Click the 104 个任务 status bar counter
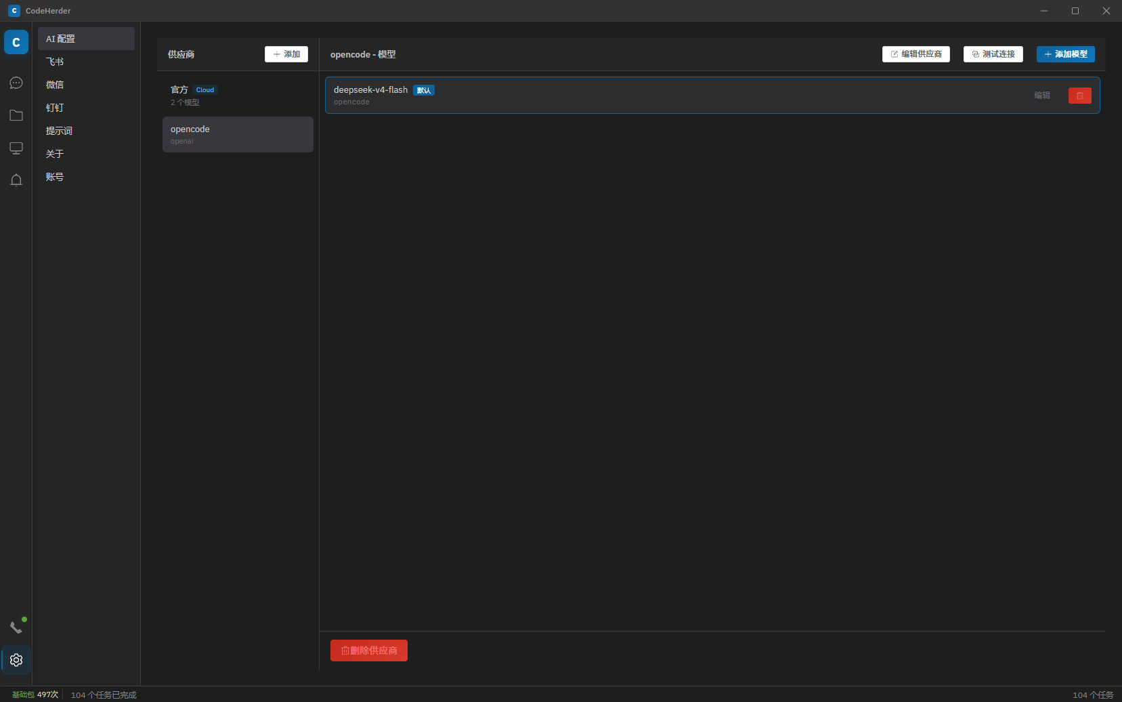The height and width of the screenshot is (702, 1122). click(1093, 695)
